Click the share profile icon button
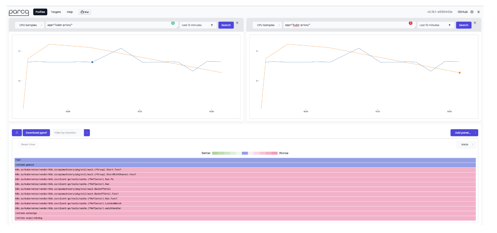The height and width of the screenshot is (233, 497). point(17,133)
